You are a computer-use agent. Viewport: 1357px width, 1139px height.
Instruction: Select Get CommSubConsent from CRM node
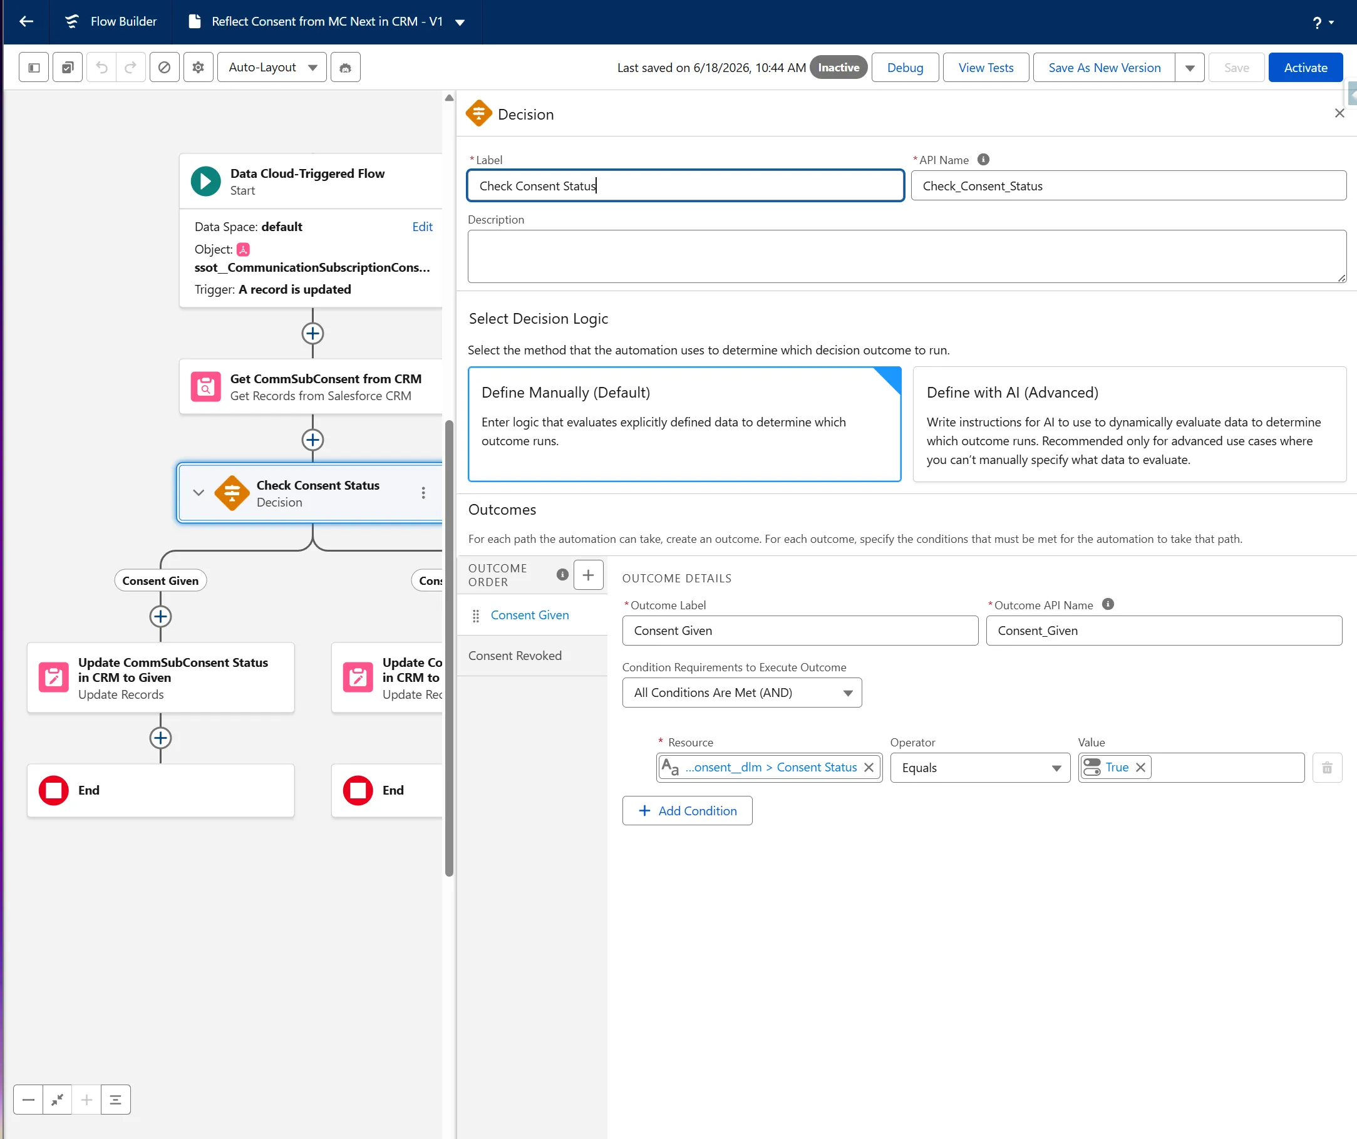coord(311,387)
